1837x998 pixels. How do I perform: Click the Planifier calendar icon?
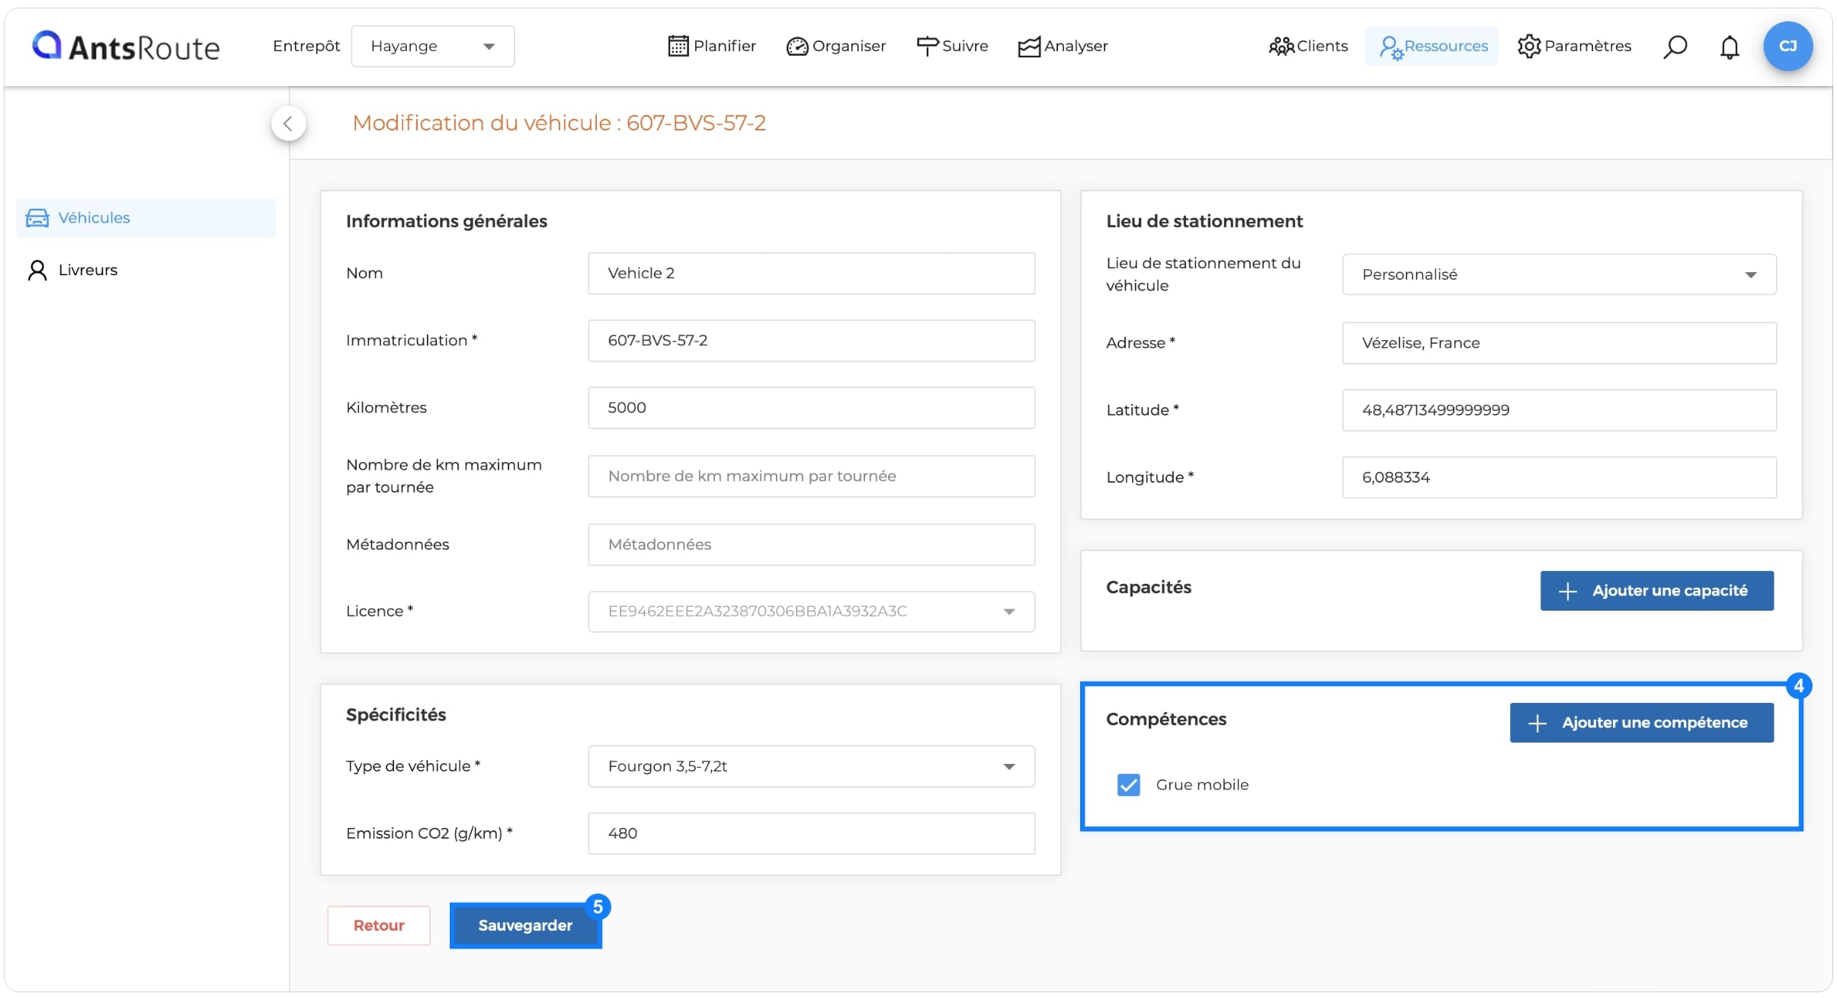pyautogui.click(x=678, y=47)
